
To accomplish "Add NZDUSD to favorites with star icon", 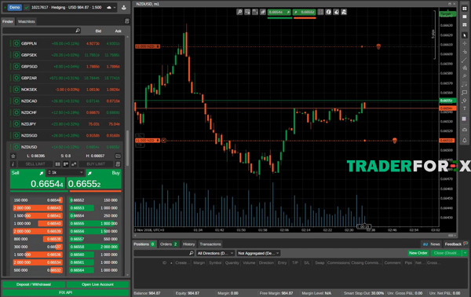I will coord(13,156).
